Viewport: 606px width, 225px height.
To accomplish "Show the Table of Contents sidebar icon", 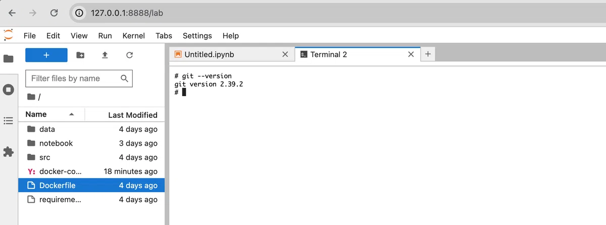I will 9,121.
